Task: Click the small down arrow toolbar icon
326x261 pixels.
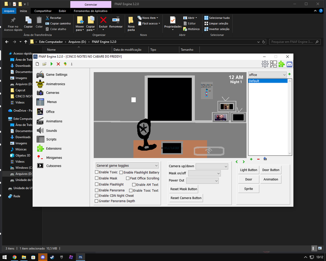Action: 72,64
